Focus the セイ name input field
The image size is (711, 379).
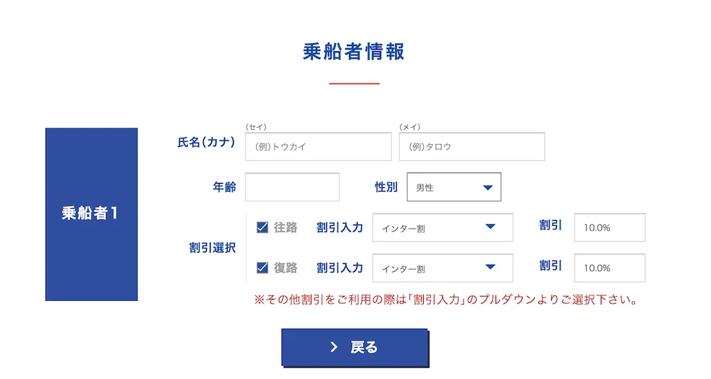coord(318,147)
